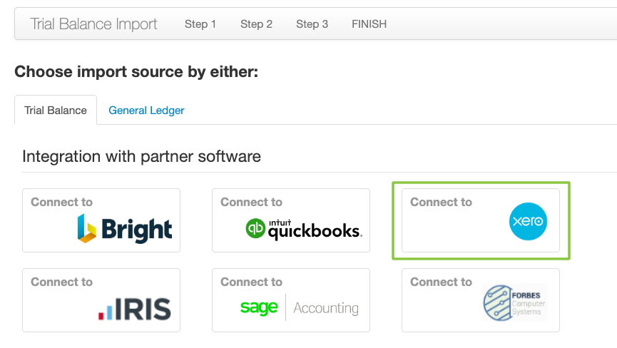Image resolution: width=617 pixels, height=348 pixels.
Task: Switch to the General Ledger tab
Action: pyautogui.click(x=146, y=111)
